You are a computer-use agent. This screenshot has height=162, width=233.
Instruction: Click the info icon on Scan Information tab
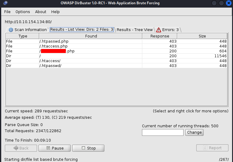click(11, 30)
